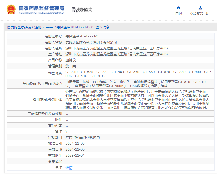
Task: Click the 变更情况 label
Action: tap(55, 161)
